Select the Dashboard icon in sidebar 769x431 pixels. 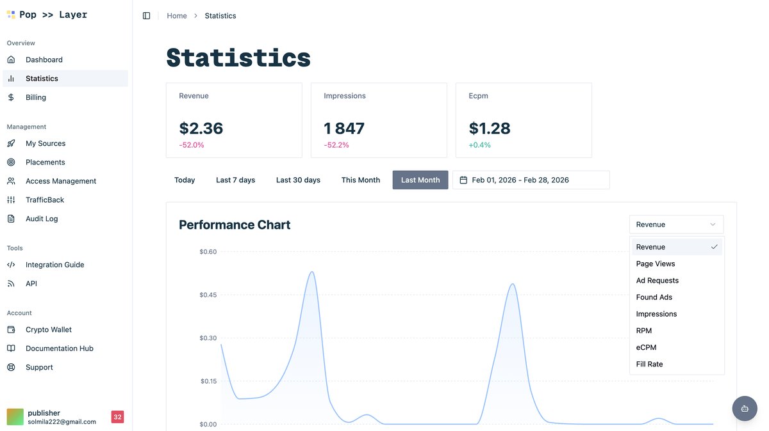(13, 59)
